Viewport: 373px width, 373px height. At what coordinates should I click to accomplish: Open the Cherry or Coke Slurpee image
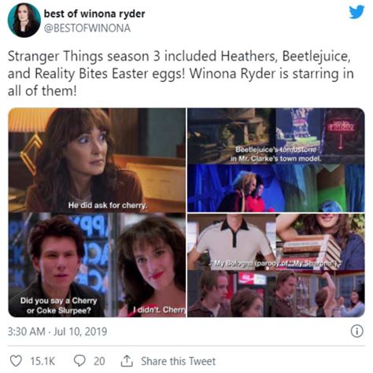[61, 265]
